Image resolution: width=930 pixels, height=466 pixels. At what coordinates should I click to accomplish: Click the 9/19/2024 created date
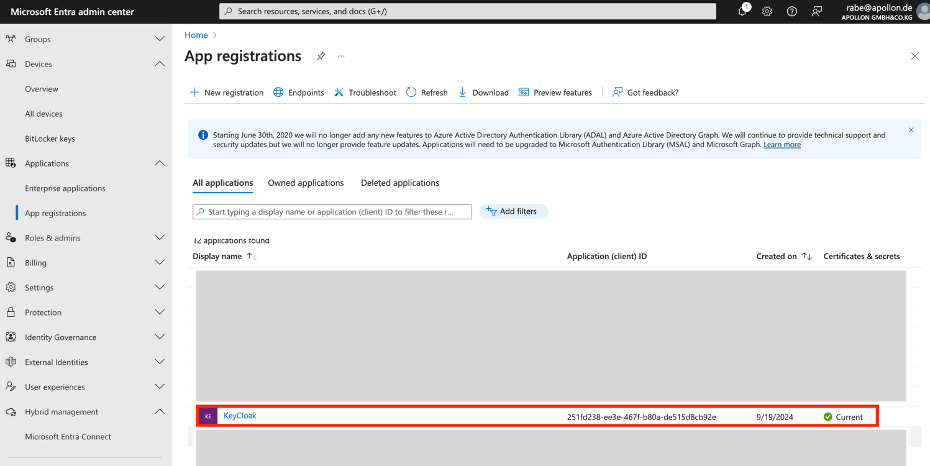(775, 417)
